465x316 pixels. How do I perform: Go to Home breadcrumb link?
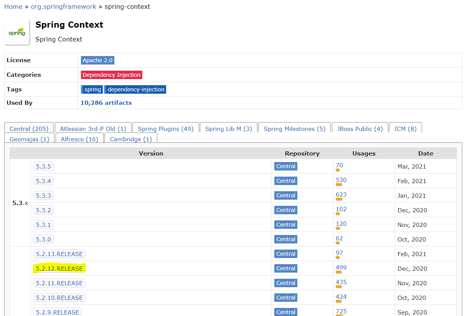(13, 7)
